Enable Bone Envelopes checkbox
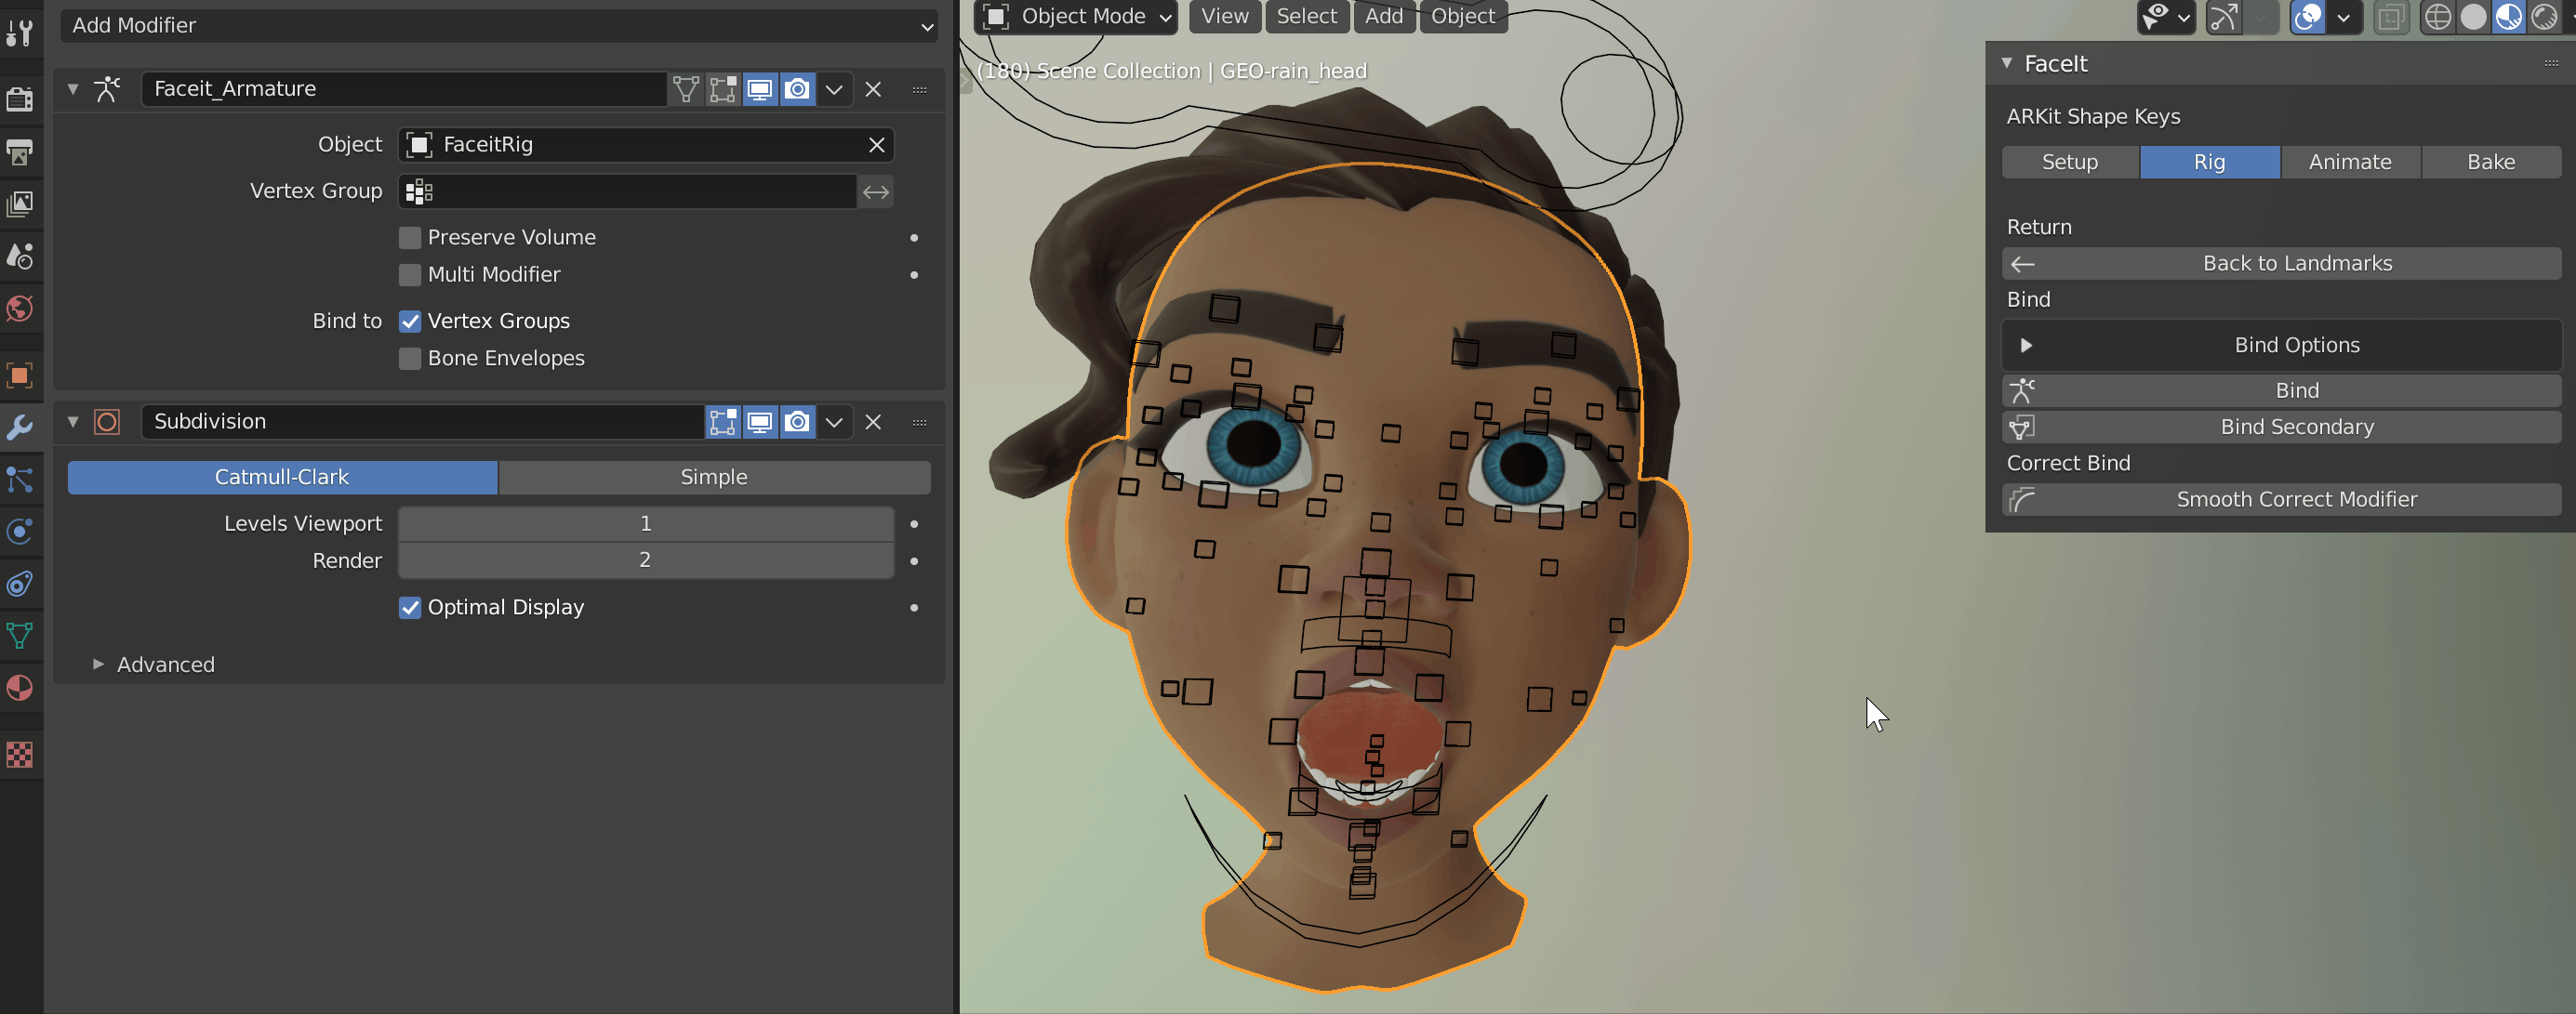 click(x=410, y=359)
